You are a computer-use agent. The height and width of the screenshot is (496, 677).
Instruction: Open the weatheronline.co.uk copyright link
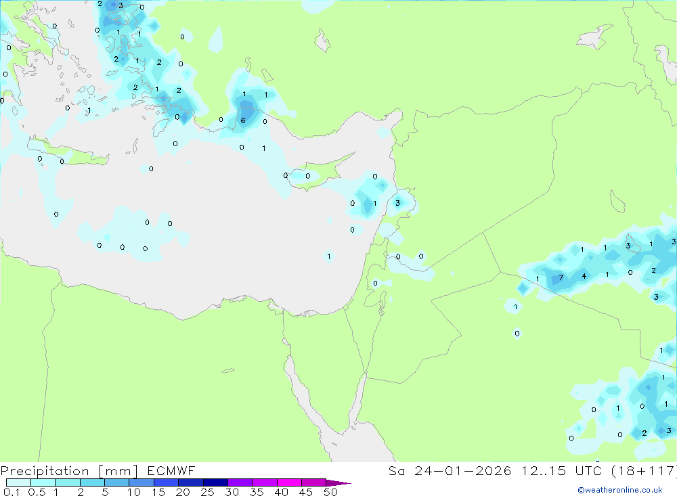coord(620,490)
